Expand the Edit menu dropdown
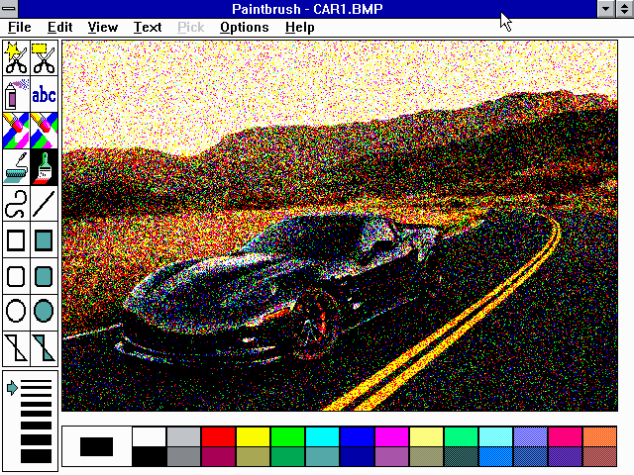This screenshot has height=475, width=634. (x=59, y=27)
